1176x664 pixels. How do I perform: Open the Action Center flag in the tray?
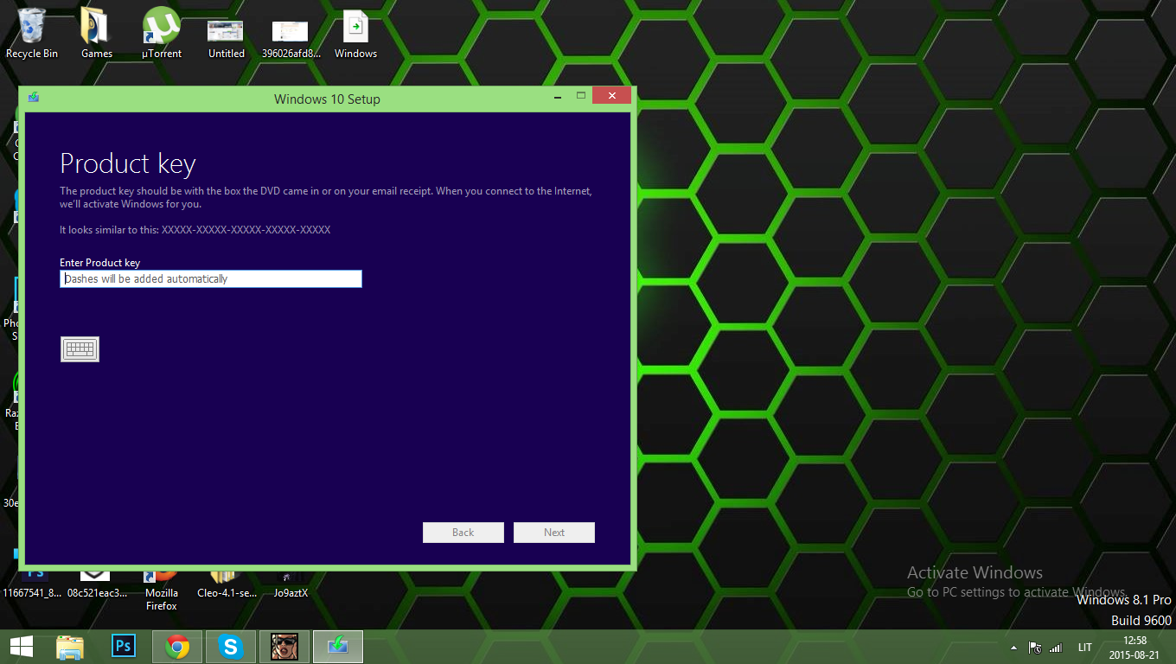[x=1035, y=648]
